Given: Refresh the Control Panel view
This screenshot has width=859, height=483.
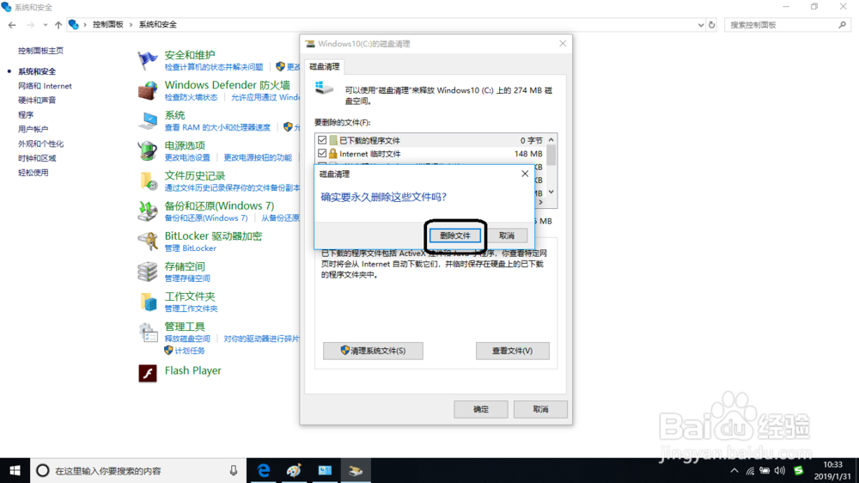Looking at the screenshot, I should point(711,25).
